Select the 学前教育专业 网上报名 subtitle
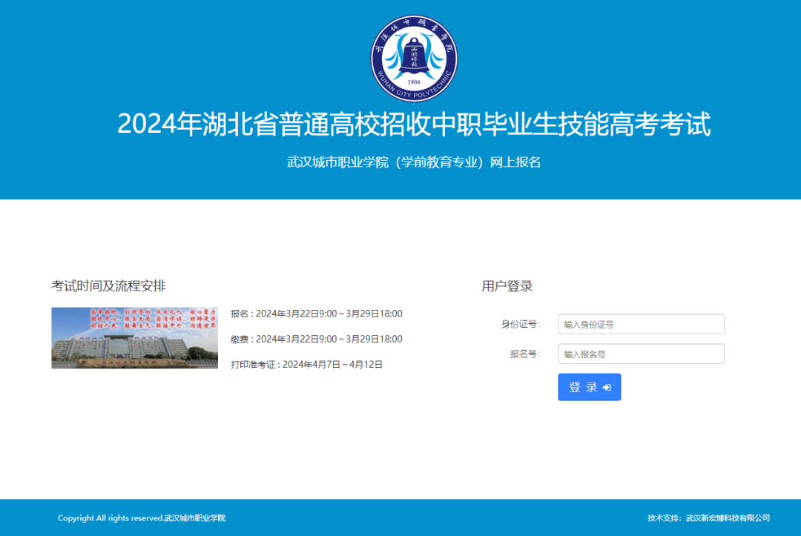 click(414, 162)
